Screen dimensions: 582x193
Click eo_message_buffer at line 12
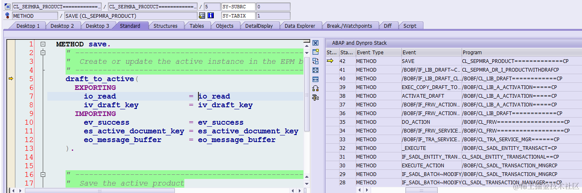(122, 140)
